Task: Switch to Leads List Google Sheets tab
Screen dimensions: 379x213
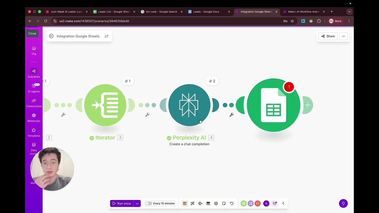Action: click(x=114, y=12)
